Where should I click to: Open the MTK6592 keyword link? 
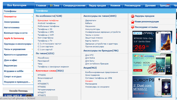coord(42,75)
